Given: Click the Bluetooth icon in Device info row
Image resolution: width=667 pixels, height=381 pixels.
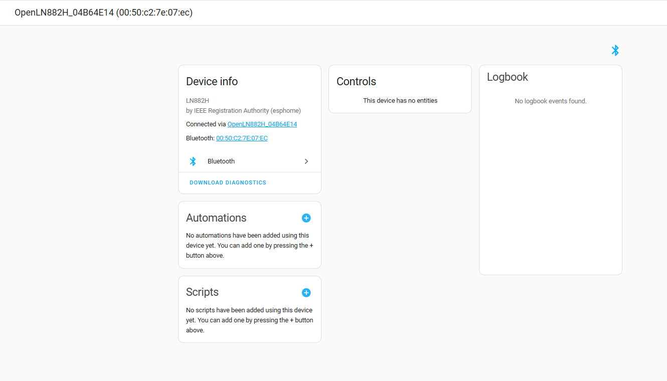Looking at the screenshot, I should [x=193, y=161].
